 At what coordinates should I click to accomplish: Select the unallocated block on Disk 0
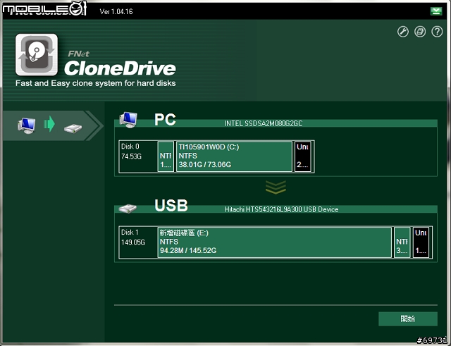point(302,156)
